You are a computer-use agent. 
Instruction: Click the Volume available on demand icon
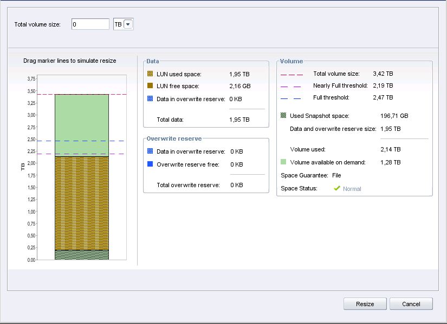point(283,162)
